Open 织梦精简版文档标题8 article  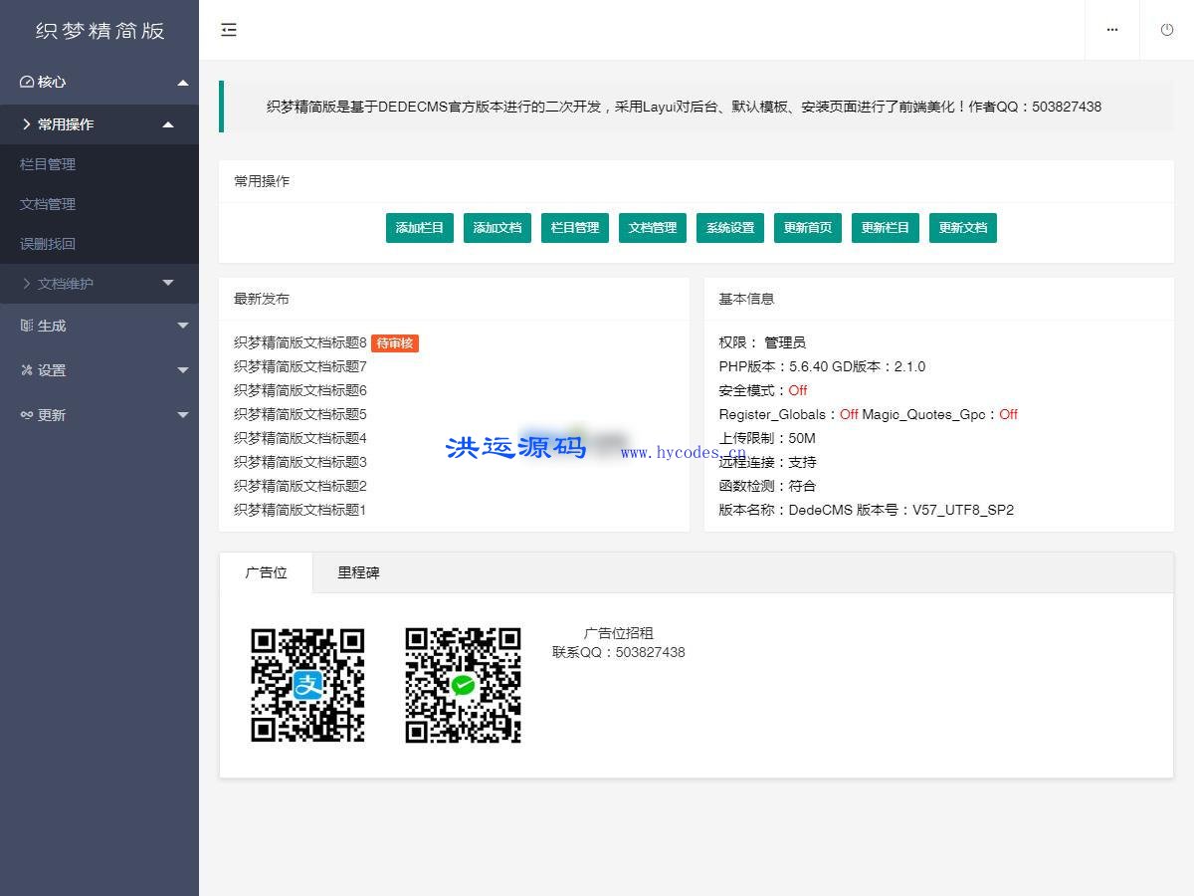click(300, 342)
